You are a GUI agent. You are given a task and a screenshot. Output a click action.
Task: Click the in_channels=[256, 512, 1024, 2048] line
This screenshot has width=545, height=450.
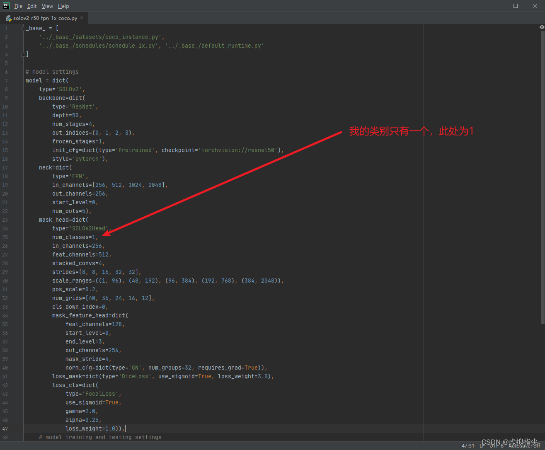110,185
